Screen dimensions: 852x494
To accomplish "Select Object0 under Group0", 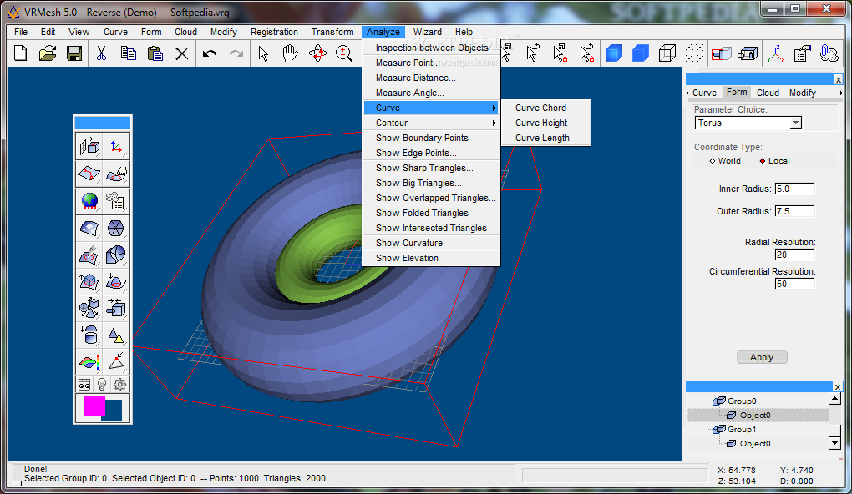I will pyautogui.click(x=755, y=416).
